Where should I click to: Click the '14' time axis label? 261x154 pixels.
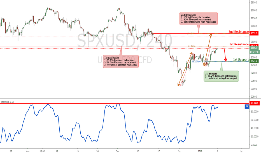tap(241, 151)
